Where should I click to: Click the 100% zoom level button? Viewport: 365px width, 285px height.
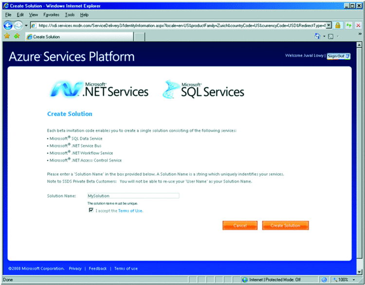[x=341, y=280]
